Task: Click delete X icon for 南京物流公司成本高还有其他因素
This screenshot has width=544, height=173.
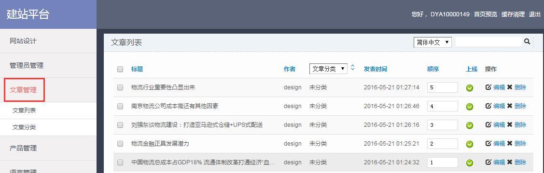Action: click(509, 106)
